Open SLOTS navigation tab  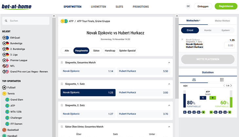(x=119, y=7)
